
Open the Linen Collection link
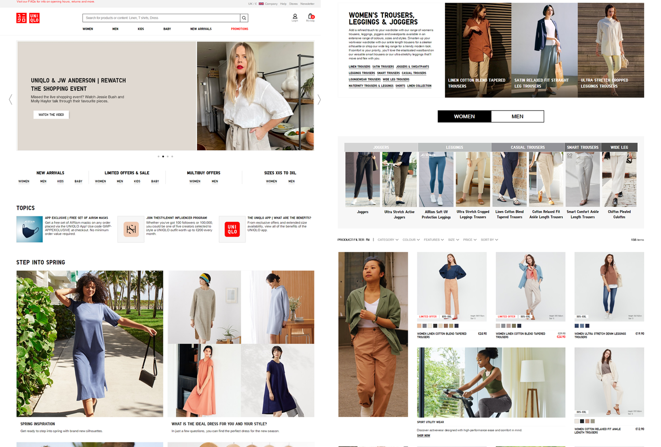tap(419, 86)
